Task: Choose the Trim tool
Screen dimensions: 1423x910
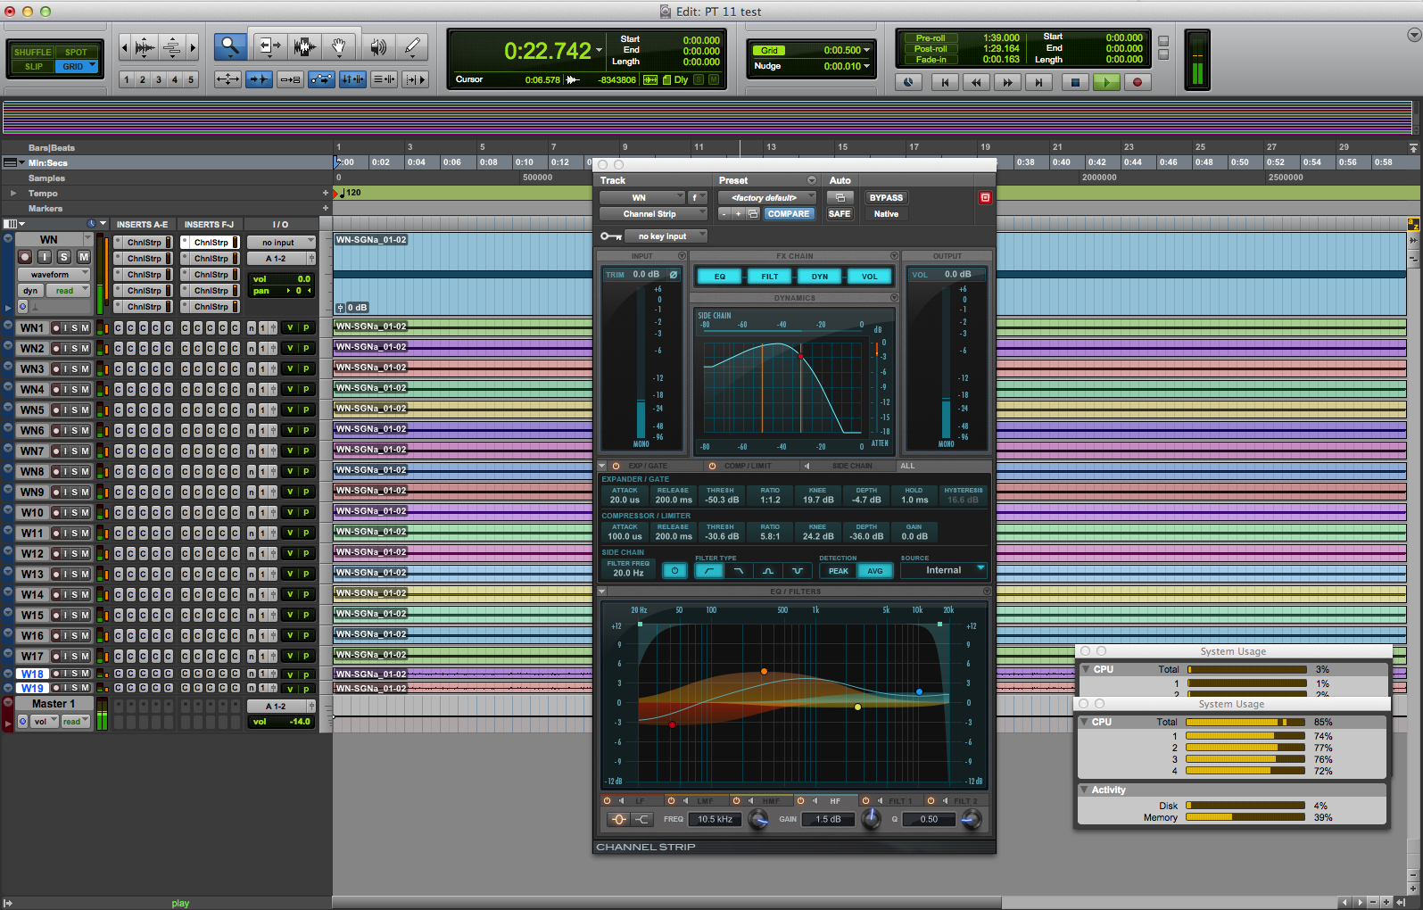Action: click(x=269, y=46)
